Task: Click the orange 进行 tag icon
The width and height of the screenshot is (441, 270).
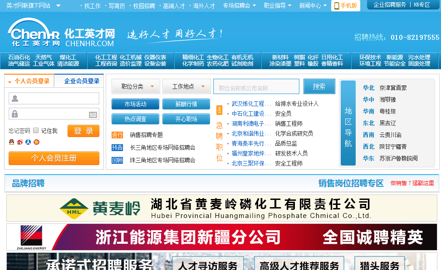Action: [117, 135]
